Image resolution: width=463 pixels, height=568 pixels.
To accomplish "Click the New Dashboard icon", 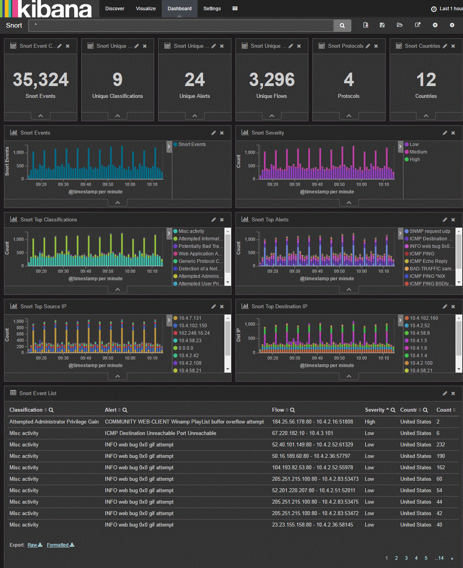I will 366,25.
